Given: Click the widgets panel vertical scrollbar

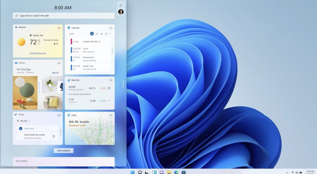Looking at the screenshot, I should click(x=123, y=84).
